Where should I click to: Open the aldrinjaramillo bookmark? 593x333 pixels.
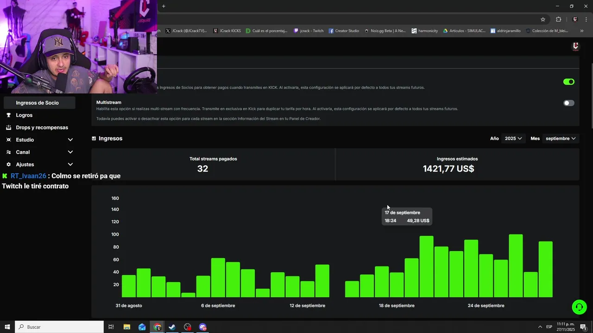(x=505, y=31)
